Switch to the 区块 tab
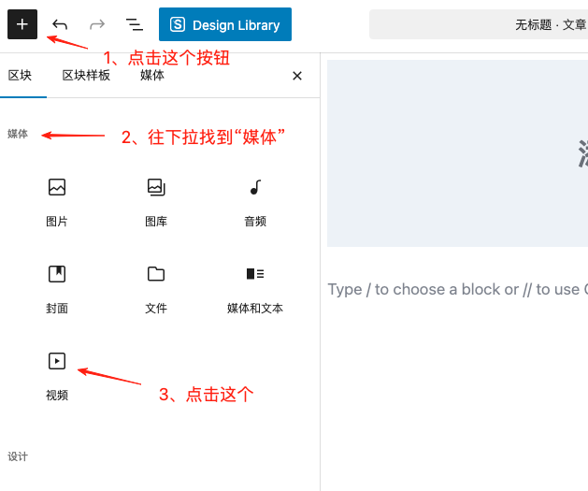This screenshot has height=491, width=588. (20, 76)
